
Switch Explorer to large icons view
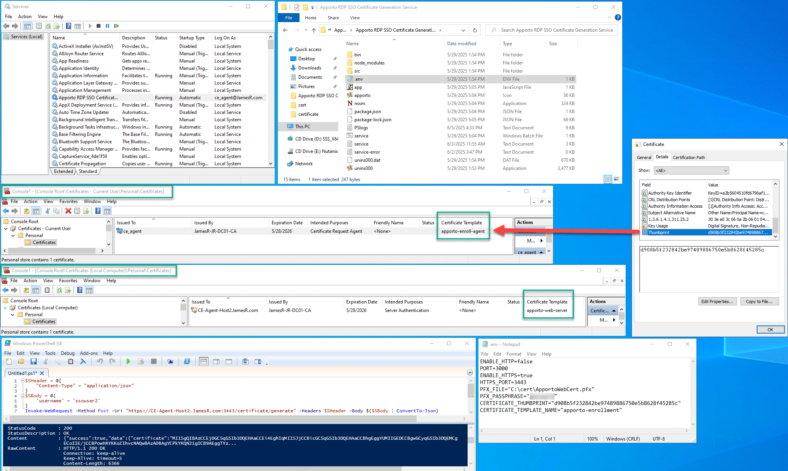click(616, 179)
